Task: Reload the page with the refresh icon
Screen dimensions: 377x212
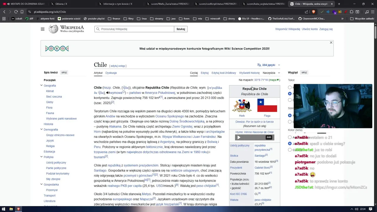Action: pyautogui.click(x=16, y=12)
